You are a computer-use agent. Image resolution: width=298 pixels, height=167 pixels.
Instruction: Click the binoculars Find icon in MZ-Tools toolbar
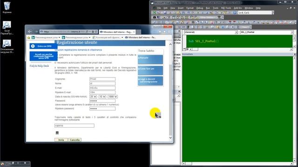[x=154, y=18]
